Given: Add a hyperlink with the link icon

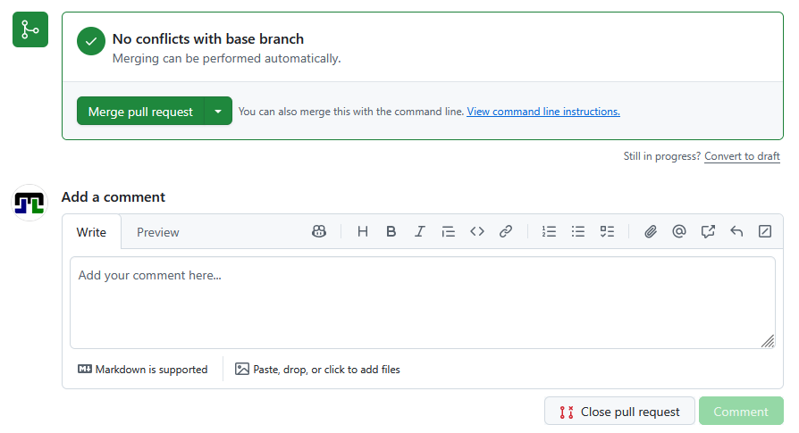Looking at the screenshot, I should pos(506,231).
